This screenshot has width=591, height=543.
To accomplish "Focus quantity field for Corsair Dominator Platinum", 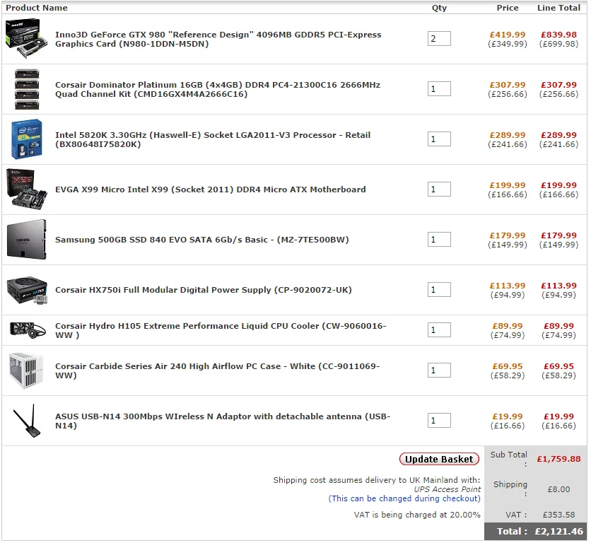I will [439, 88].
